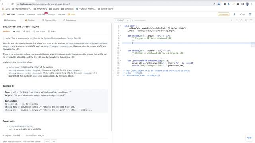Image resolution: width=255 pixels, height=143 pixels.
Task: Click Add to List
Action: [39, 31]
